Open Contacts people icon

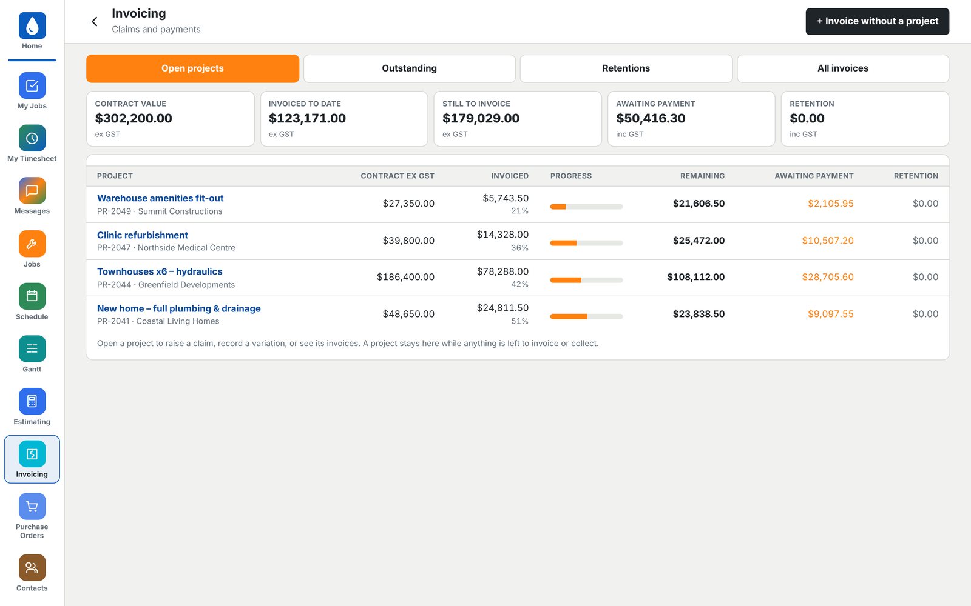tap(32, 568)
